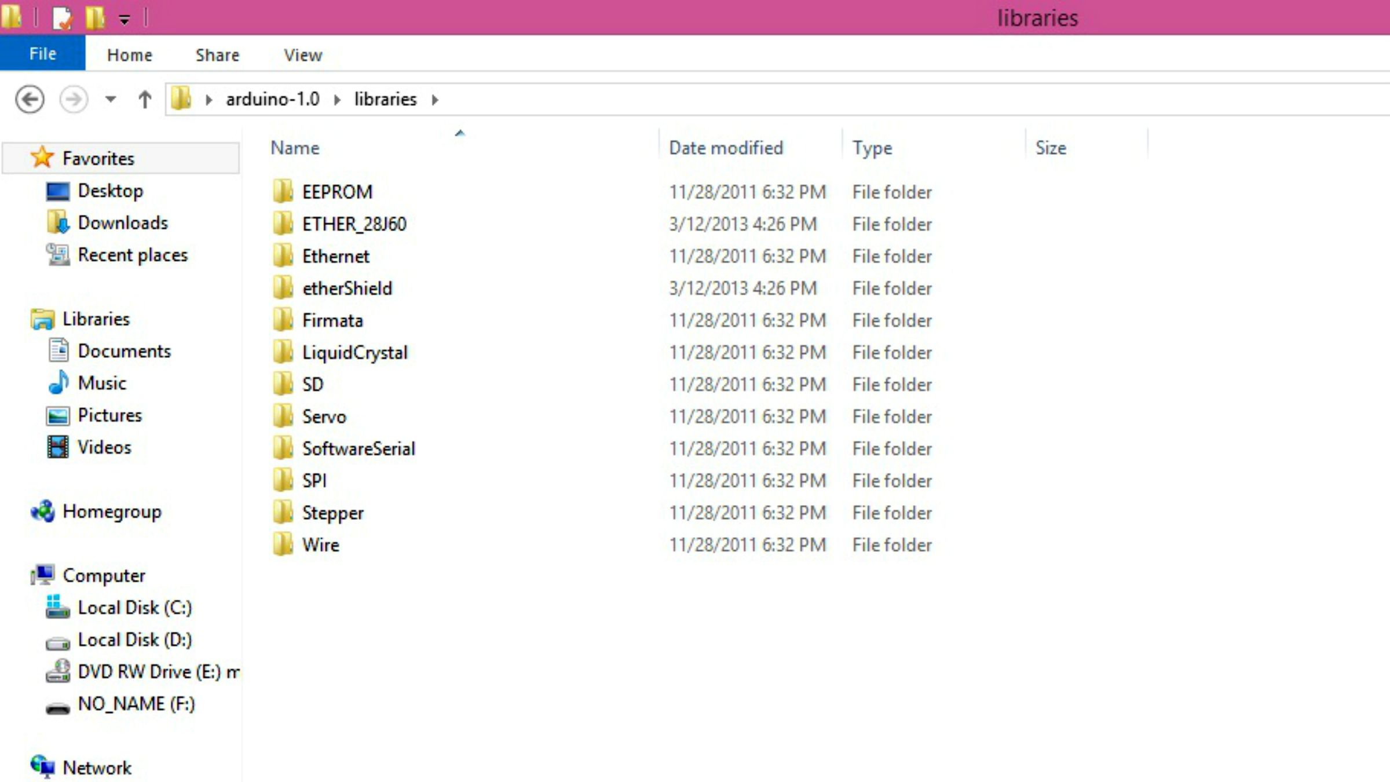Open the Music library
Image resolution: width=1390 pixels, height=782 pixels.
102,383
